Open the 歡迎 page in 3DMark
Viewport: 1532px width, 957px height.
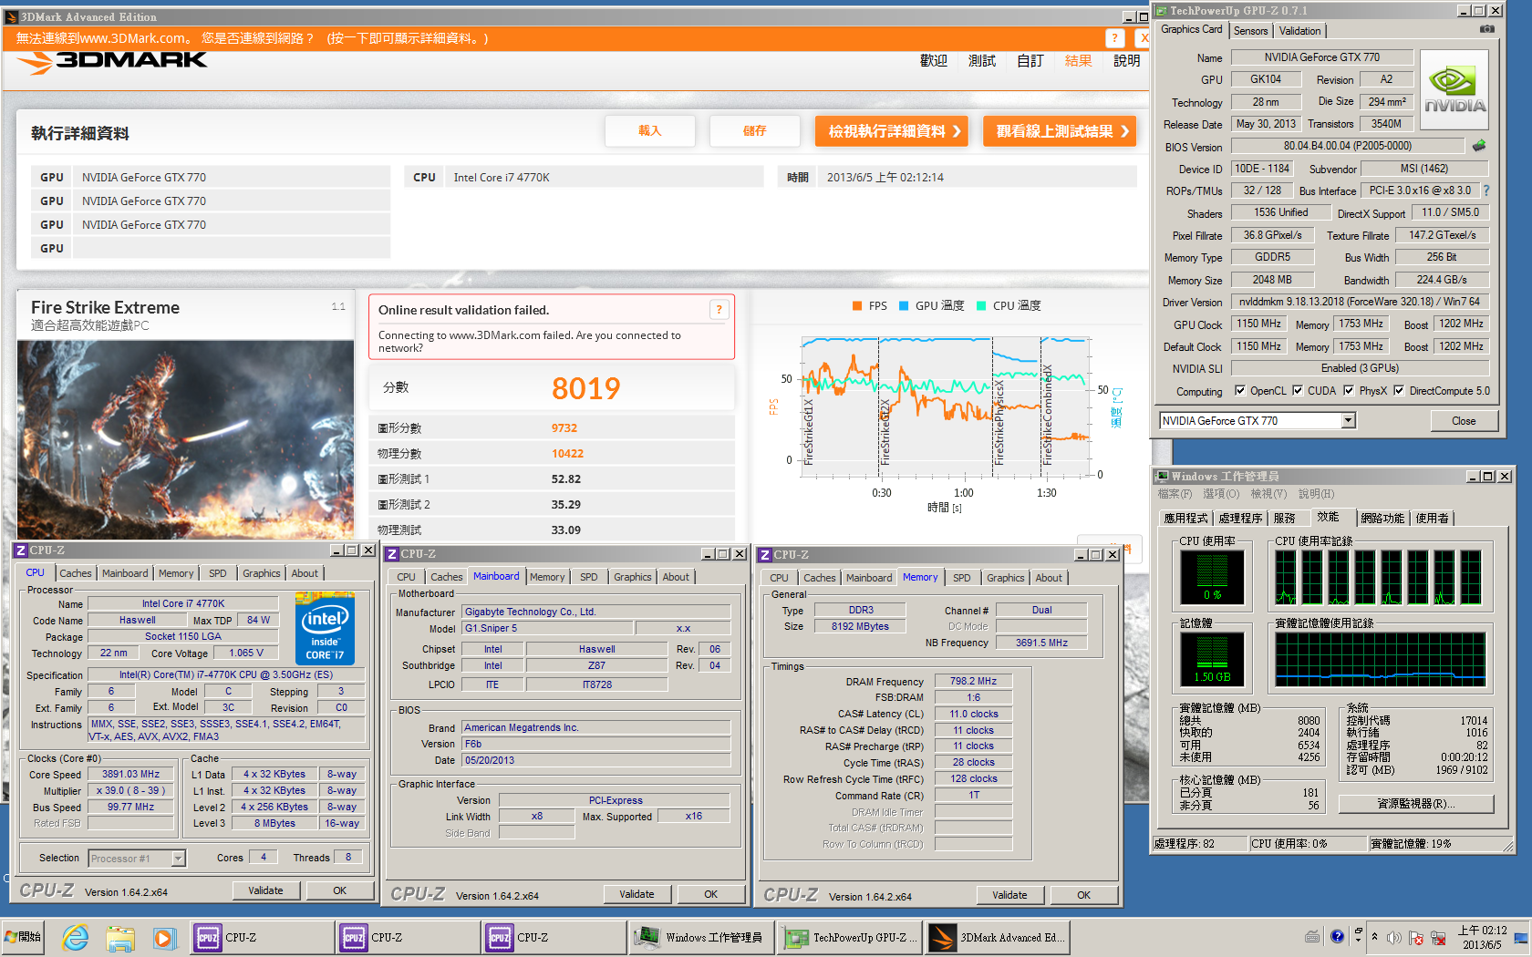933,60
